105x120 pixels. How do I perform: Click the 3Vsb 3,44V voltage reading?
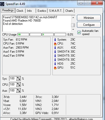point(15,97)
